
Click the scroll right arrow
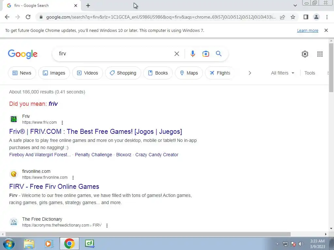pos(326,234)
